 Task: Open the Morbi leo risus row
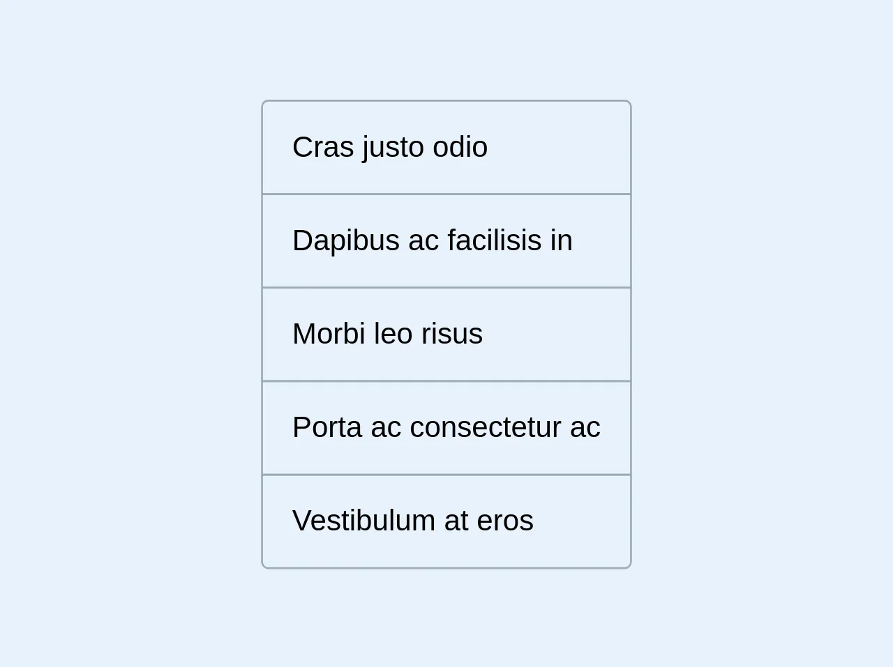point(446,335)
